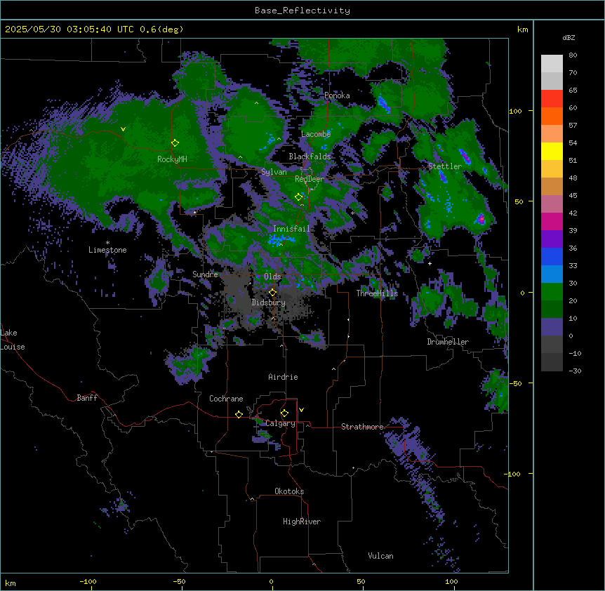Select the Lacombe city label
The height and width of the screenshot is (591, 605).
pyautogui.click(x=316, y=134)
